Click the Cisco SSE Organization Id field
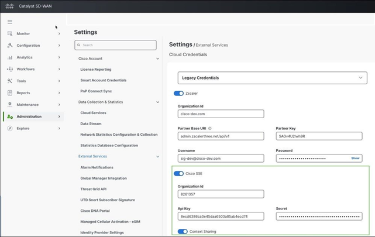 pos(221,194)
